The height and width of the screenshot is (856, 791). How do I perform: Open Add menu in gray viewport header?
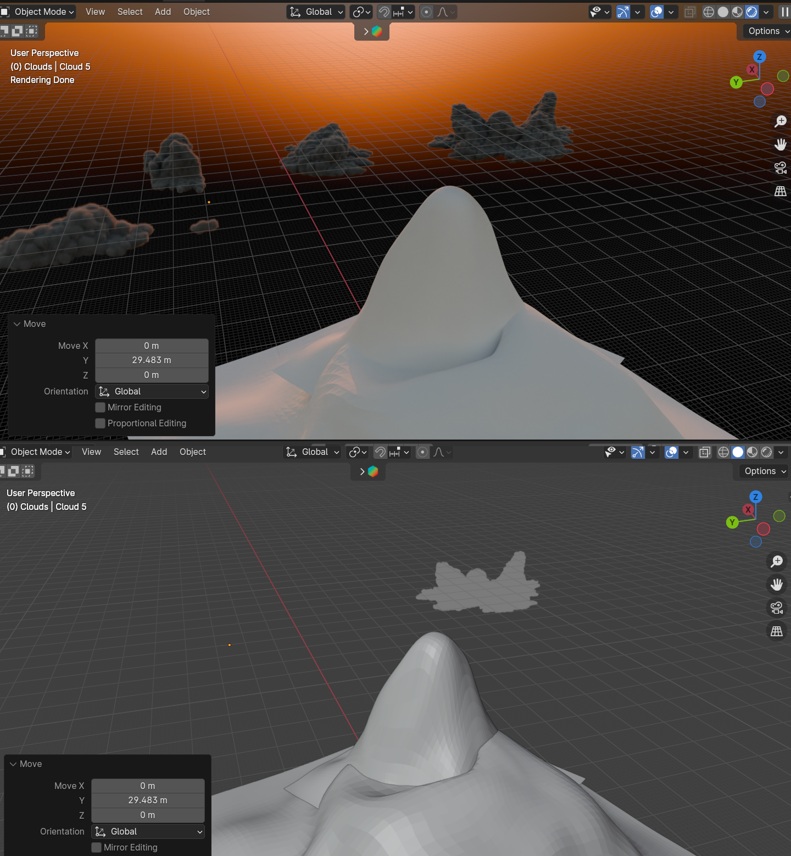[159, 452]
